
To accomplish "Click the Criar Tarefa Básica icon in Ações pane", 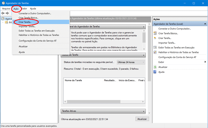I will (155, 33).
